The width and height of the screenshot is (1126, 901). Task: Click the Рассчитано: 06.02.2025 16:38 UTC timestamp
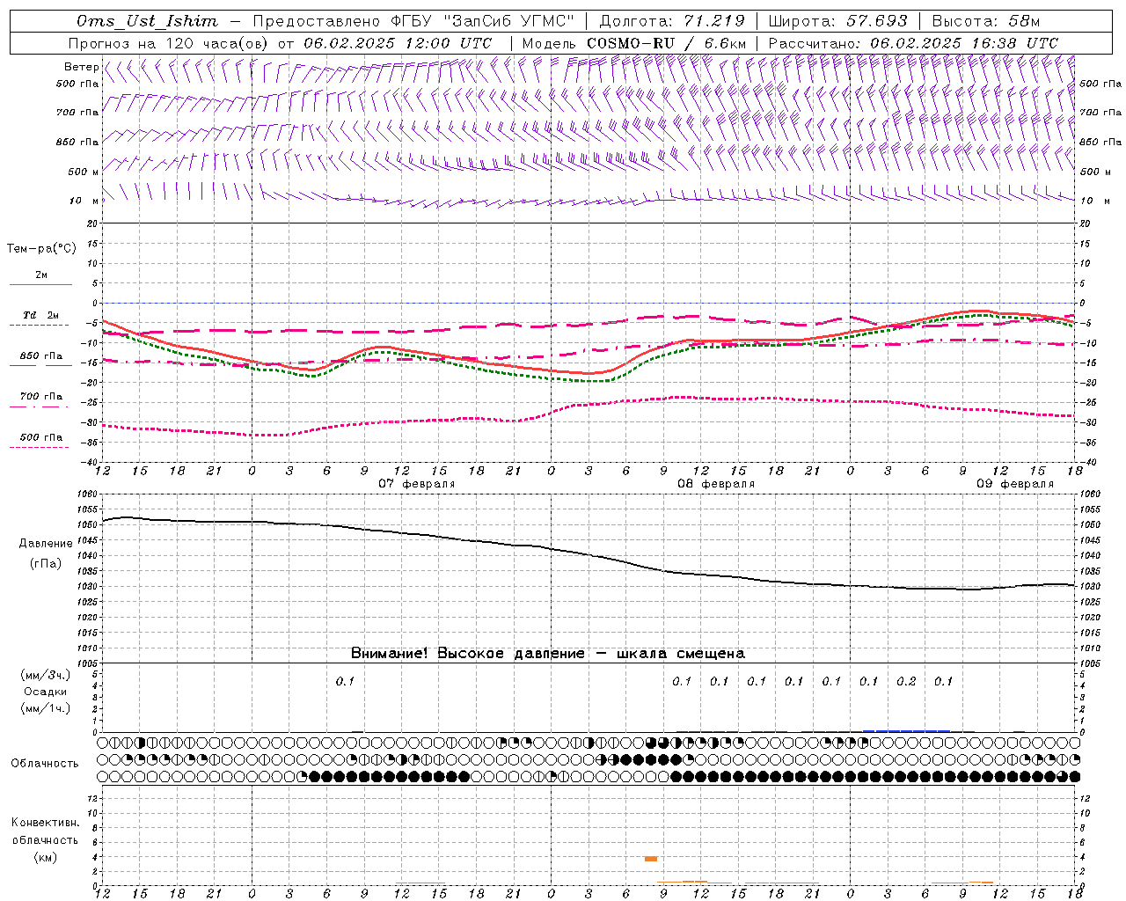(913, 43)
